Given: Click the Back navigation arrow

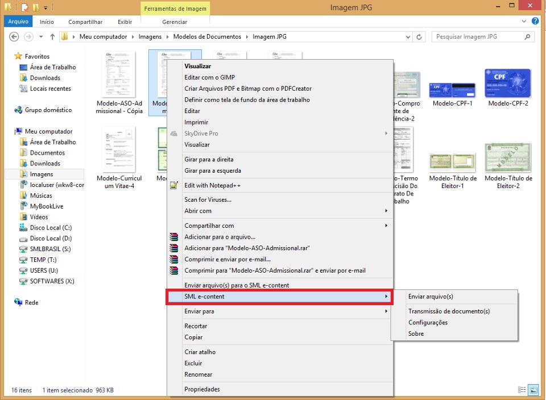Looking at the screenshot, I should (x=14, y=36).
